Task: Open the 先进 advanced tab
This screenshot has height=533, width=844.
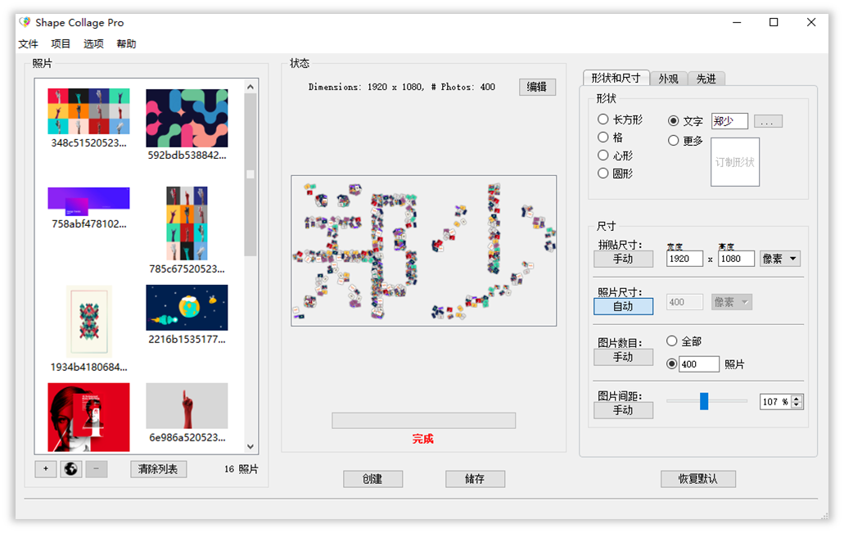Action: [x=706, y=79]
